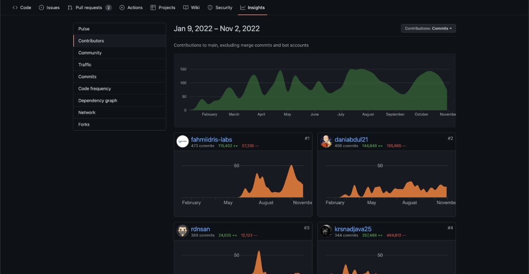
Task: Select the Insights tab
Action: tap(253, 7)
